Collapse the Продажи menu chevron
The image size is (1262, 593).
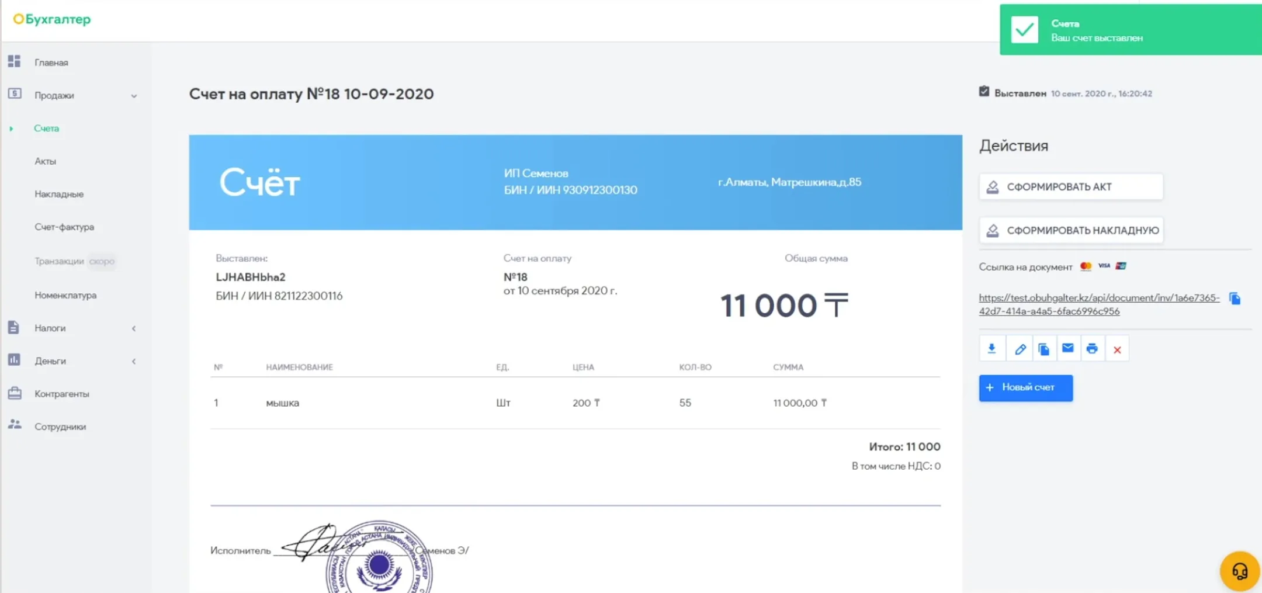pos(134,96)
